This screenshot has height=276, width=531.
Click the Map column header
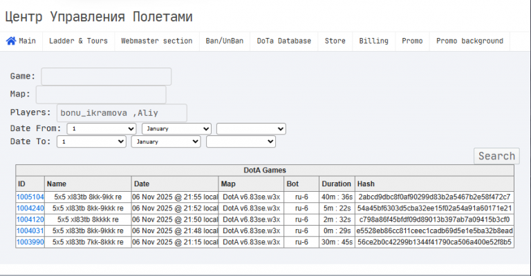pyautogui.click(x=251, y=184)
